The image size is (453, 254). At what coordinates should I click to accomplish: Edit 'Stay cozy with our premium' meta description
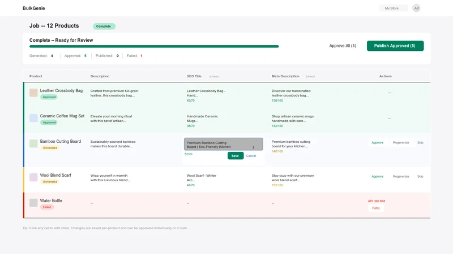293,178
